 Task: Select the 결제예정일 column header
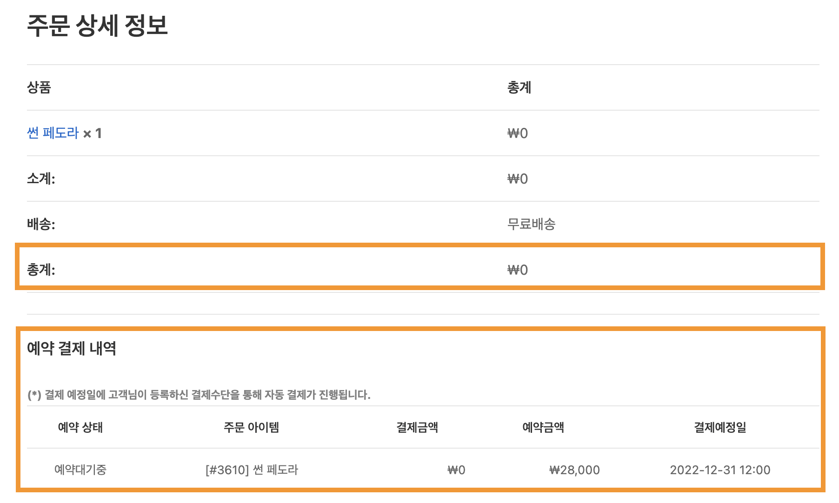click(720, 427)
